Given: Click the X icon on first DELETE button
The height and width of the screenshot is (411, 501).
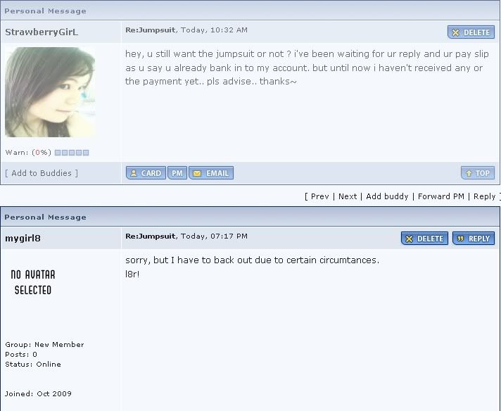Looking at the screenshot, I should point(456,32).
